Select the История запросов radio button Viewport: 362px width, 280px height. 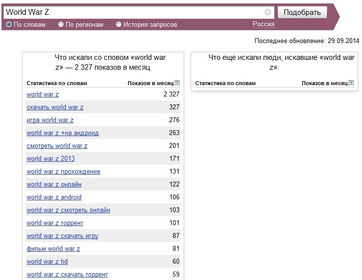[118, 24]
